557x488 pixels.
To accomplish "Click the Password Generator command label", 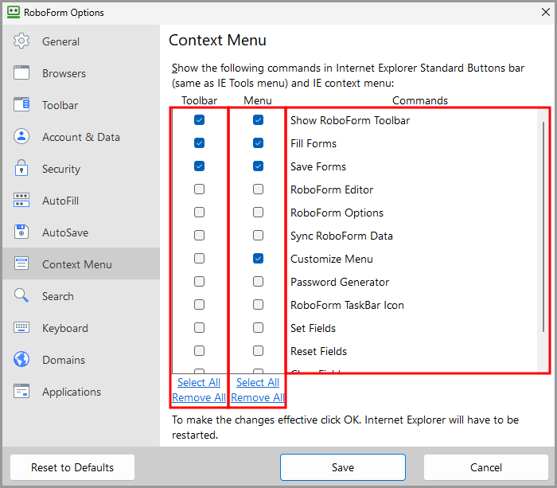I will [340, 282].
